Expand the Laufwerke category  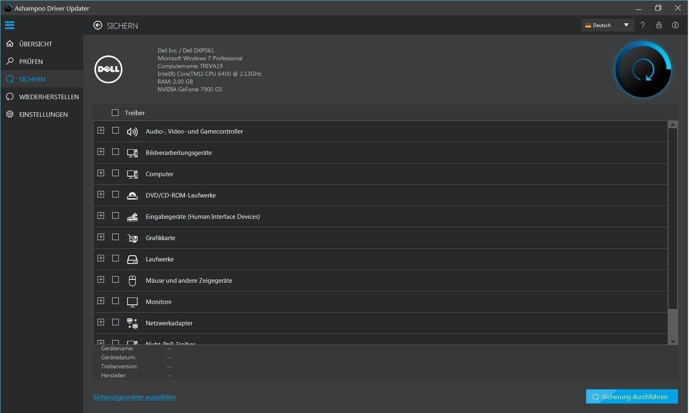tap(101, 258)
